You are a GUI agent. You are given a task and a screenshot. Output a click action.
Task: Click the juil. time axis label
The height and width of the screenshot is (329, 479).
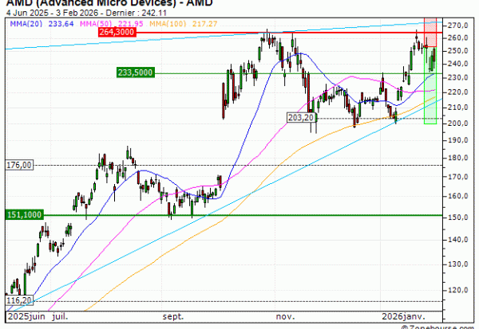[x=60, y=316]
